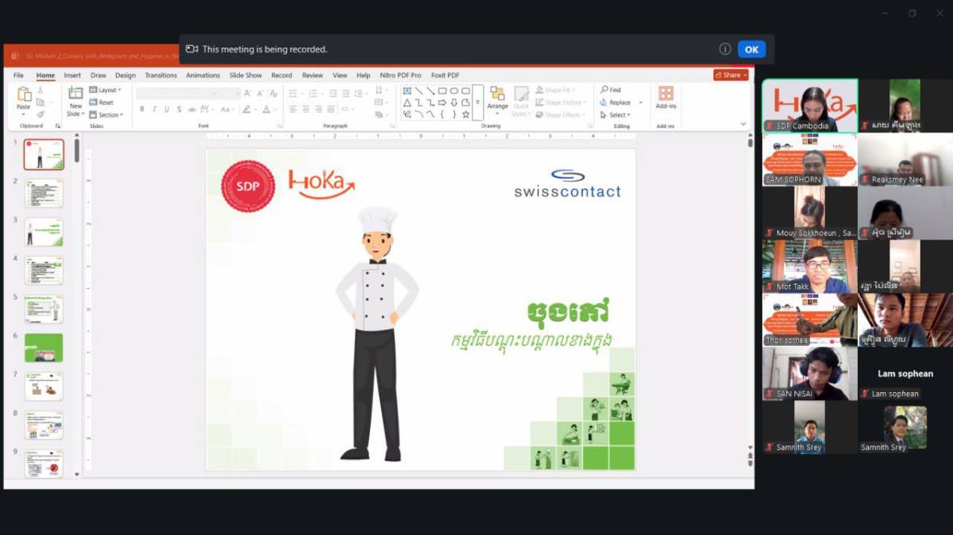The image size is (953, 535).
Task: Switch to the Transitions tab
Action: [161, 75]
